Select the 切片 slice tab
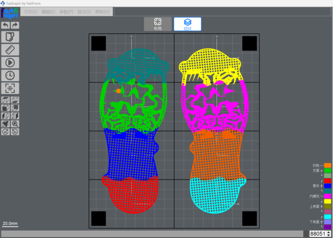Screen dimensions: 333x238 coord(187,24)
